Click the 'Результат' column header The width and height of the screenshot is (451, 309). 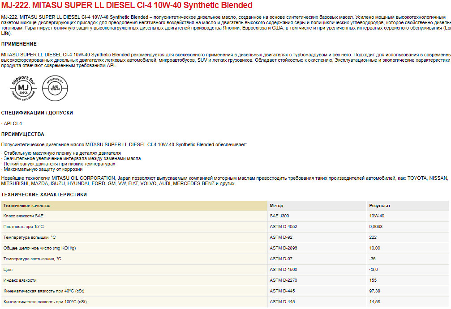[x=379, y=206]
